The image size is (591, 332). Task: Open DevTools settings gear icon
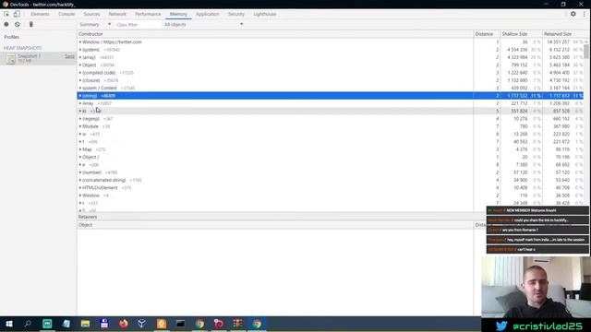(573, 14)
